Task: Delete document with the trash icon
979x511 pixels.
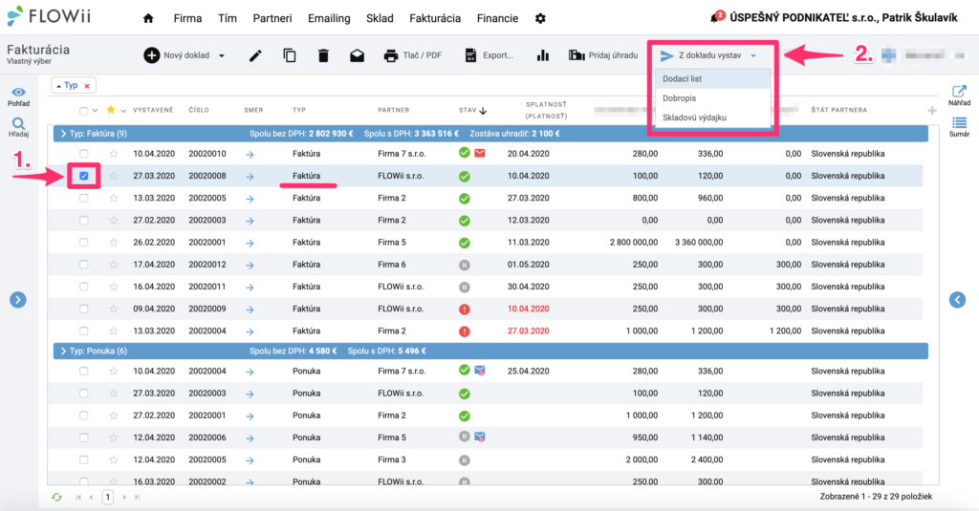Action: [x=323, y=55]
